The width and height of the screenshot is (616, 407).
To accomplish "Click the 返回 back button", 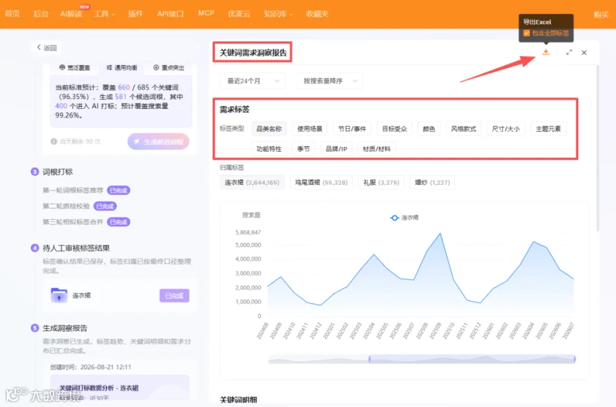I will 47,48.
